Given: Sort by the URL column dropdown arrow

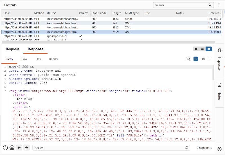Looking at the screenshot, I should [x=54, y=13].
